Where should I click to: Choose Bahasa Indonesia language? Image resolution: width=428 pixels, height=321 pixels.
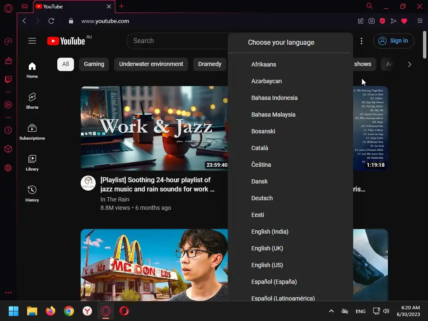[x=290, y=98]
